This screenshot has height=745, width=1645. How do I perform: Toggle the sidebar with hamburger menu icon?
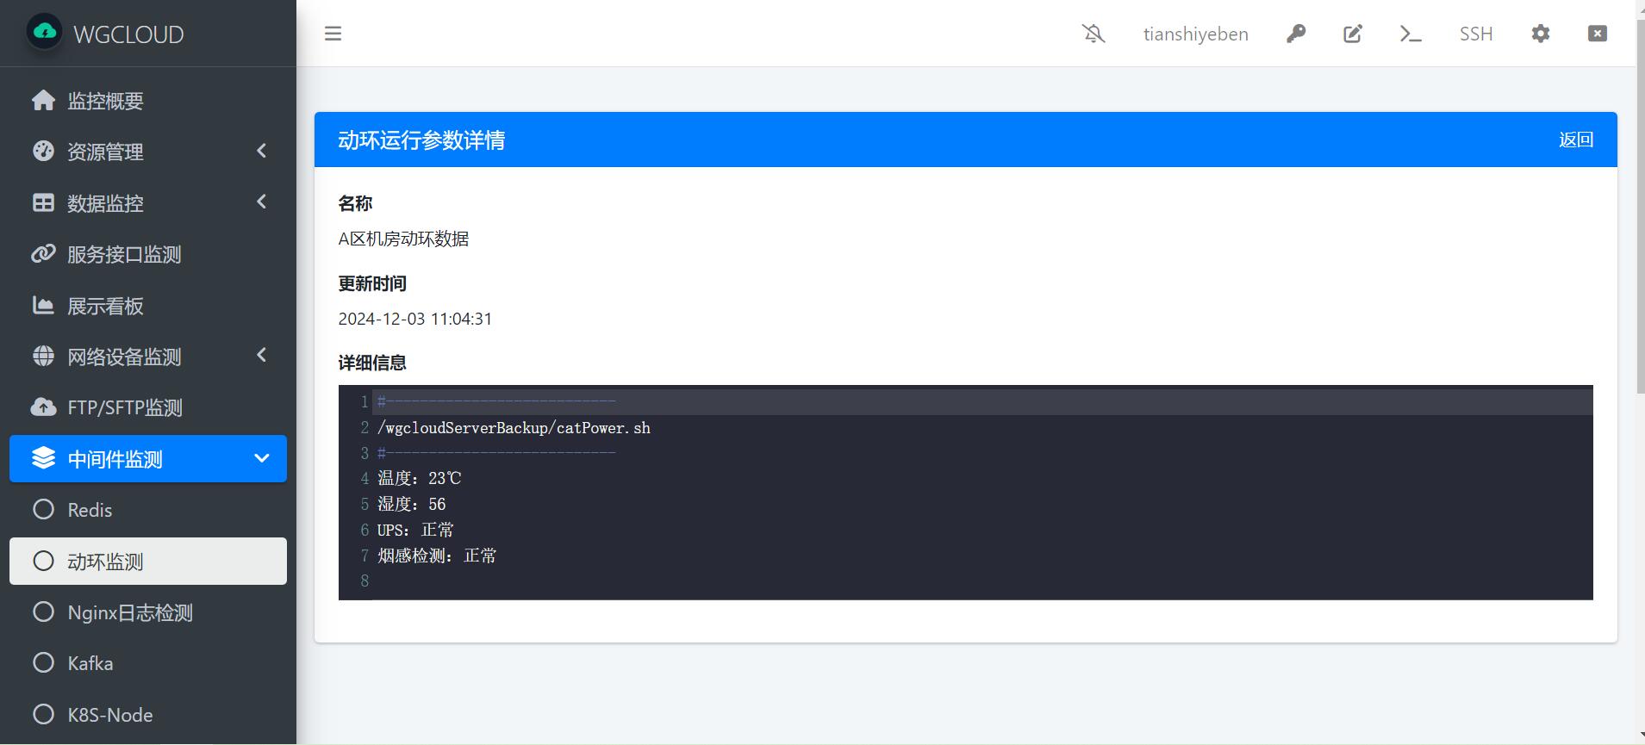pos(333,34)
